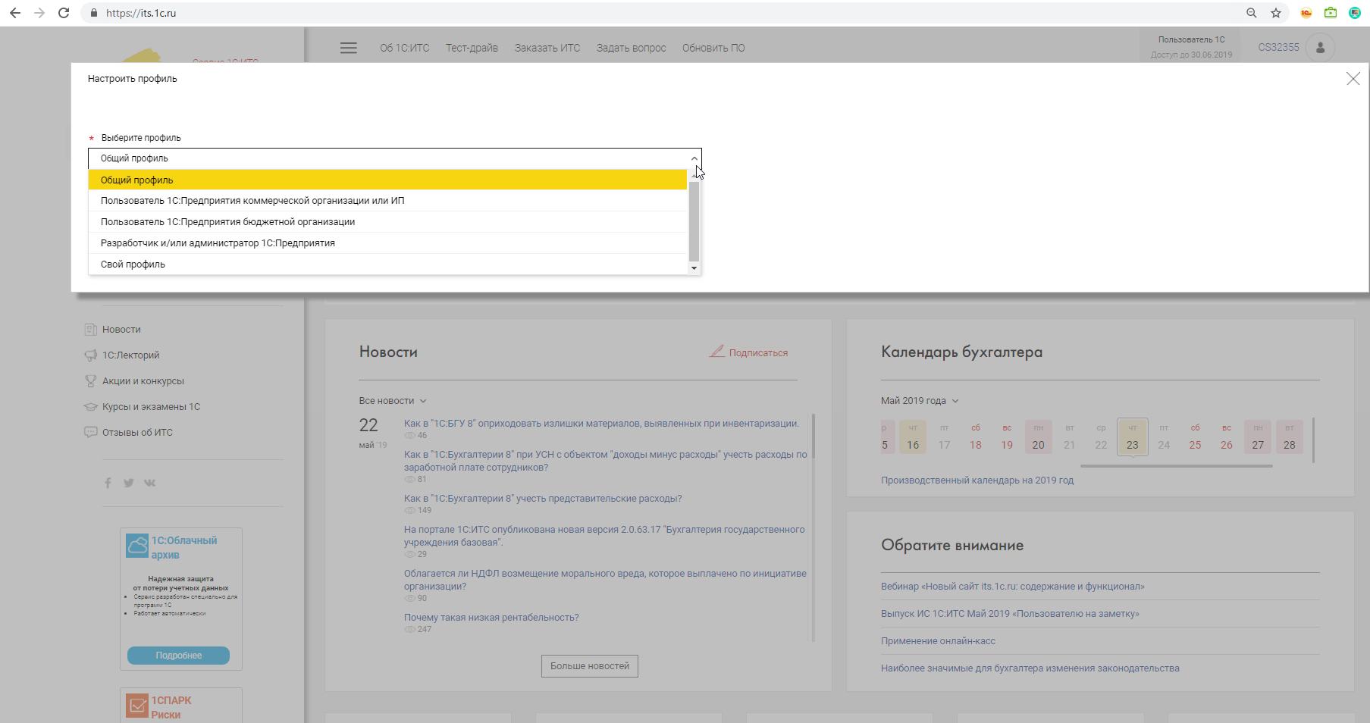Go back using browser back arrow
Screen dimensions: 1370x723
coord(15,13)
